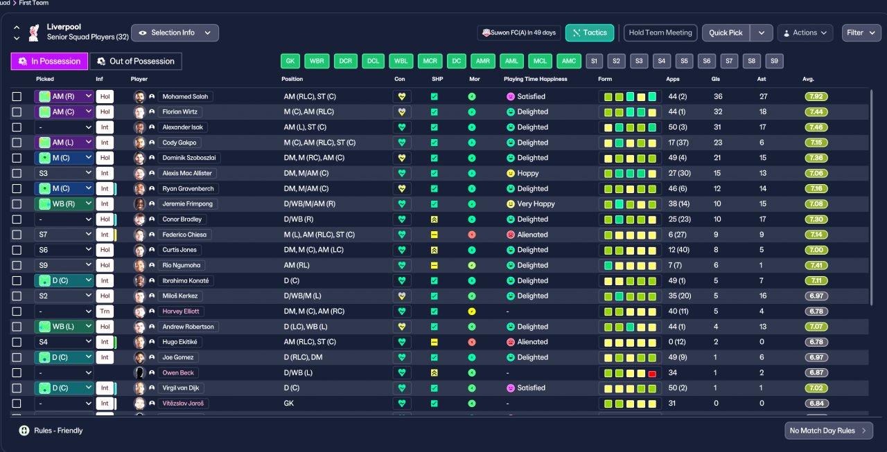
Task: Click Owen Beck's red form square
Action: pos(652,373)
